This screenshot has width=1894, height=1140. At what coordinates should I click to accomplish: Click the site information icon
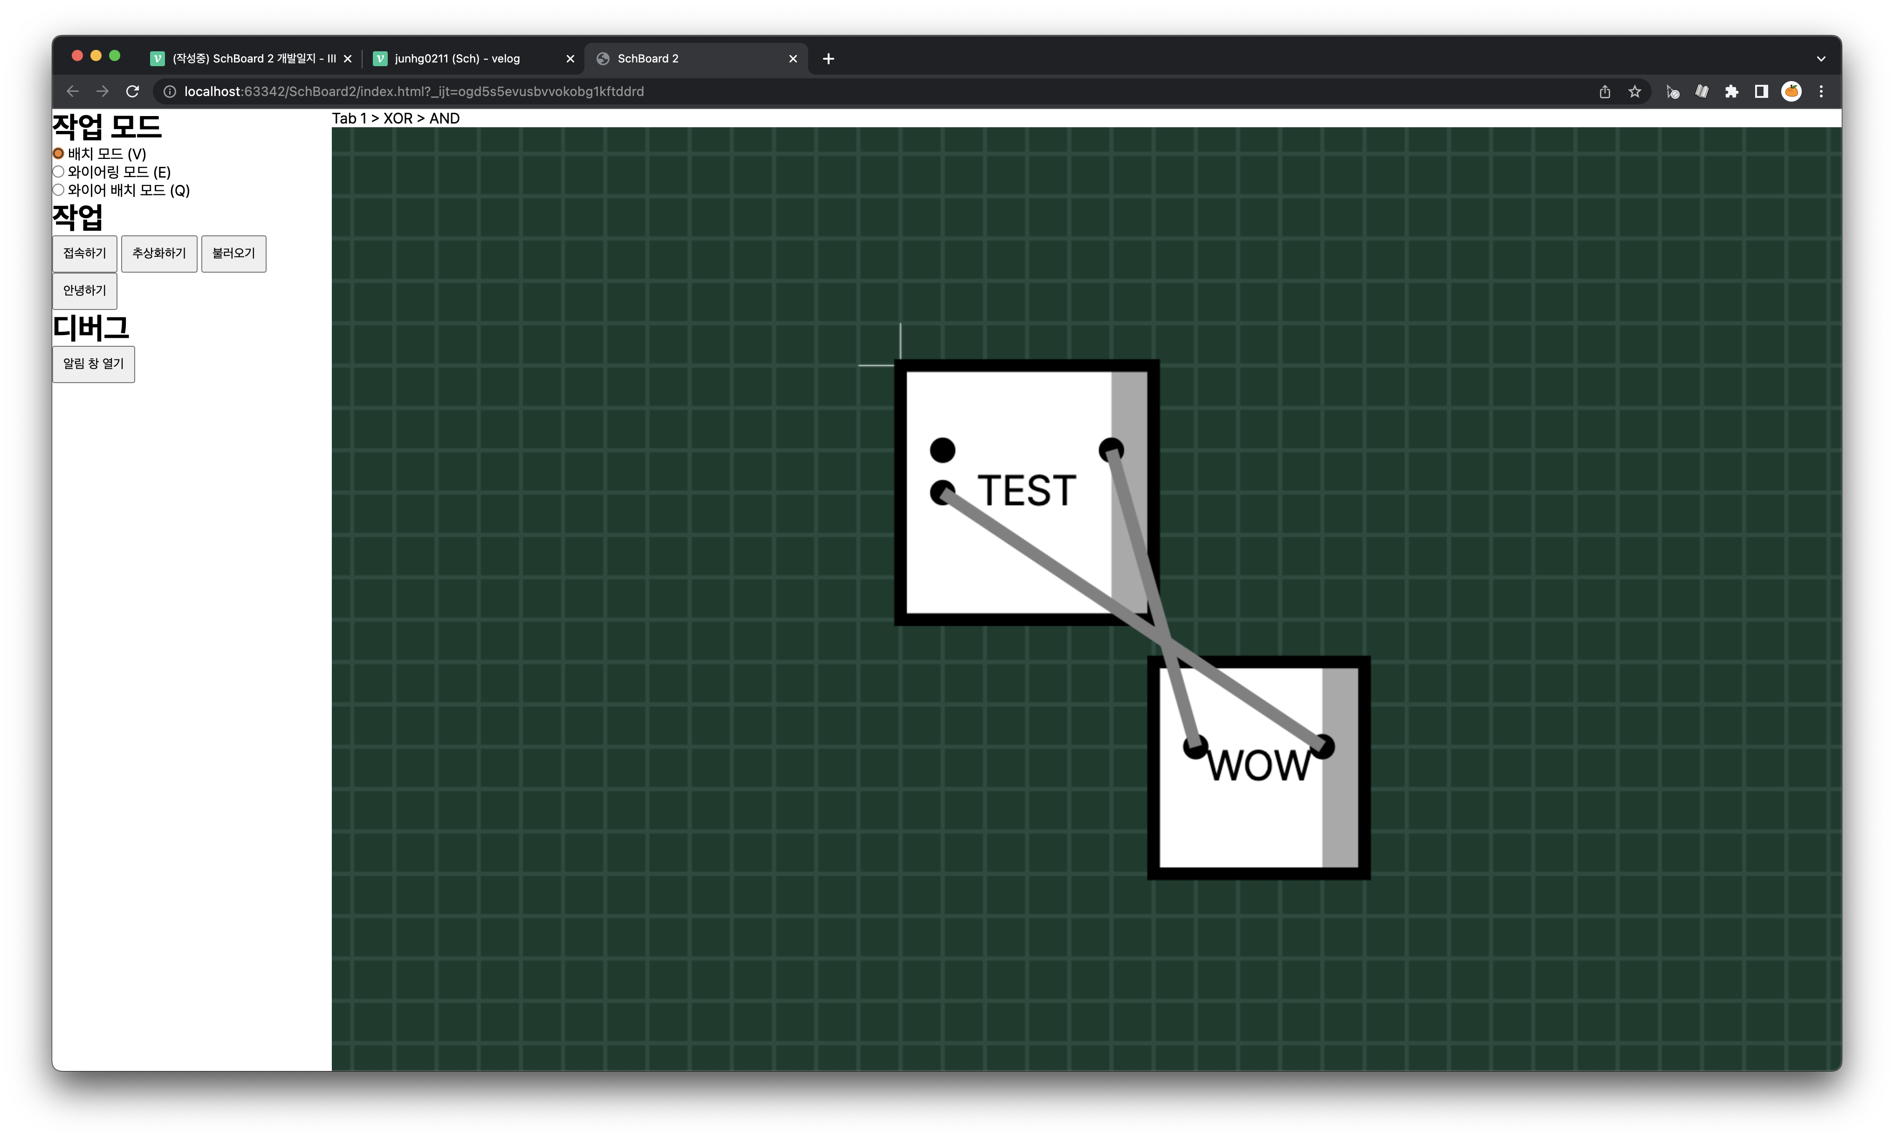coord(170,91)
